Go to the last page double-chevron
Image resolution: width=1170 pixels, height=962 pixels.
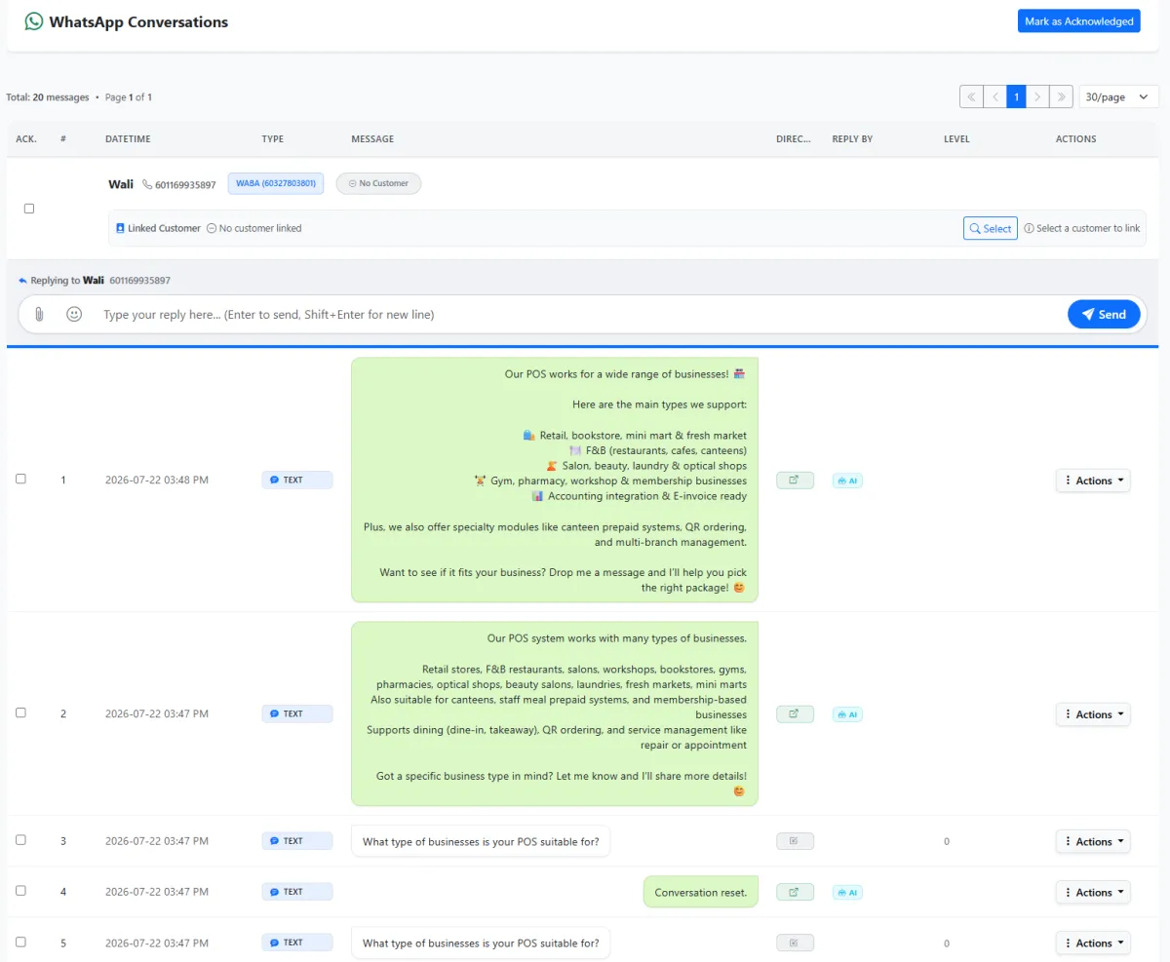1062,96
